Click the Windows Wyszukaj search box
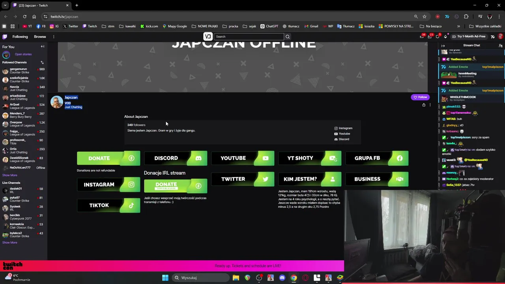The height and width of the screenshot is (284, 505). 201,278
